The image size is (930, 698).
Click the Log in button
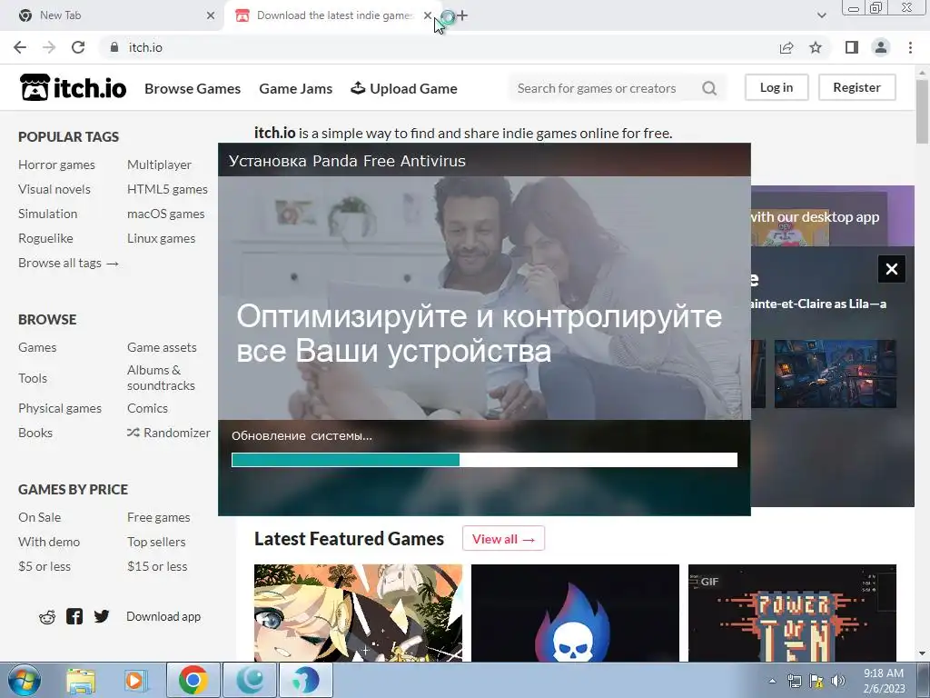[777, 87]
